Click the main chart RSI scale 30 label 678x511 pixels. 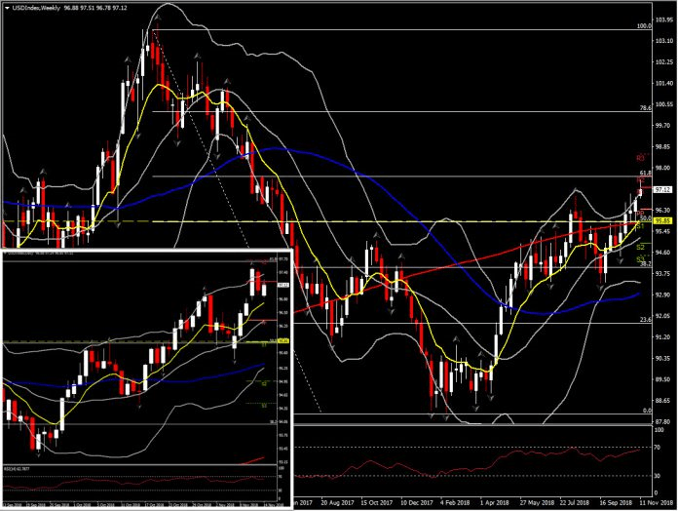point(658,476)
